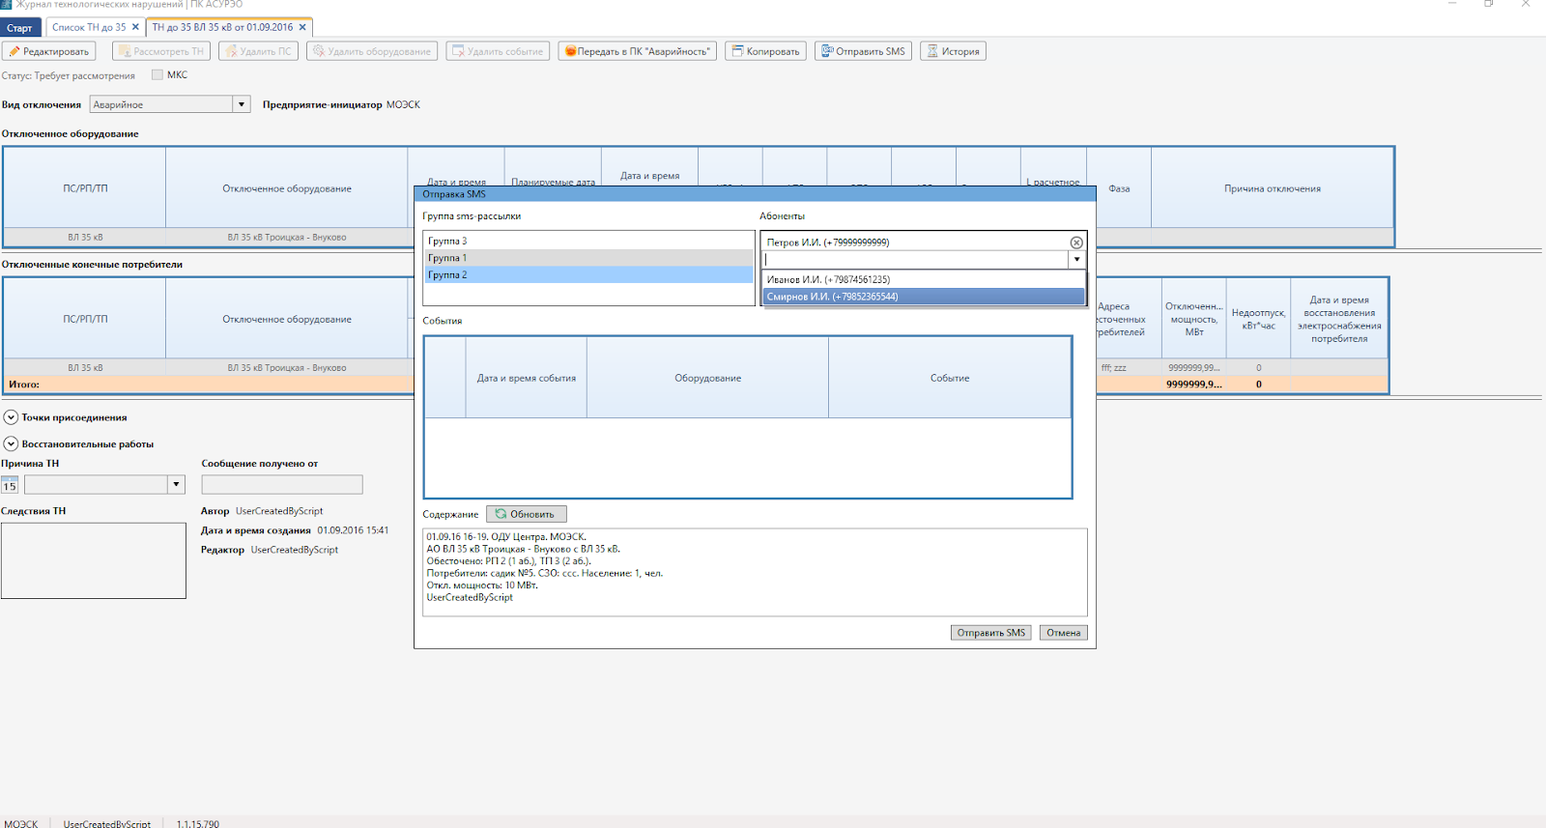Click the Редактировать pencil button
Screen dimensions: 1546x828
click(49, 51)
